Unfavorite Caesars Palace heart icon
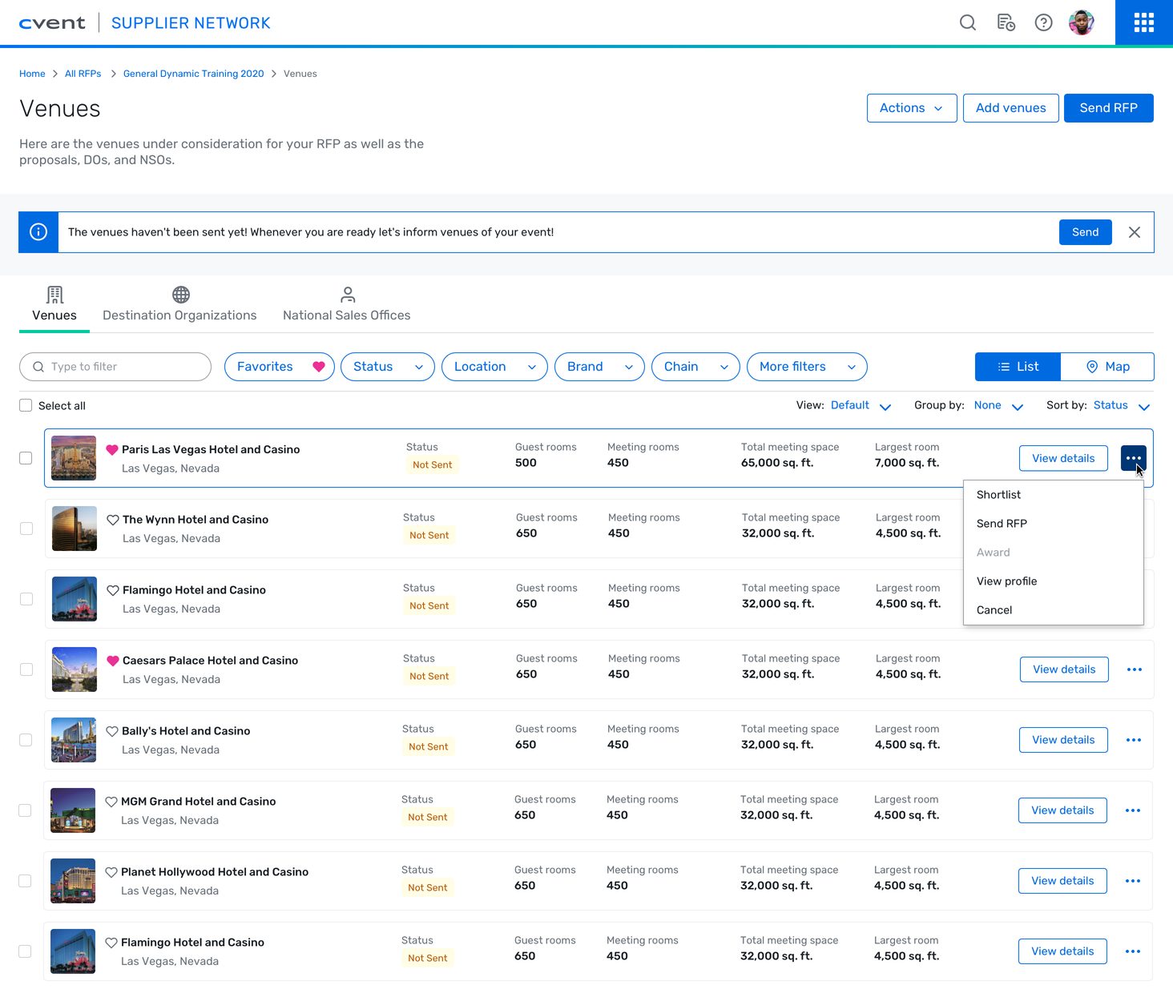The width and height of the screenshot is (1173, 993). tap(113, 661)
